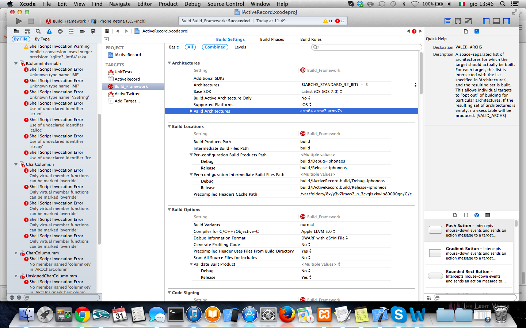Collapse CharColumn.h issue group
Image resolution: width=526 pixels, height=328 pixels.
16,164
